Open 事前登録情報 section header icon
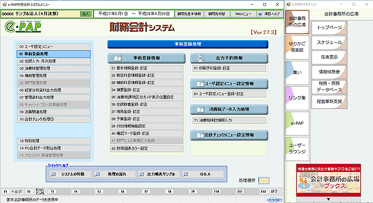 pos(118,58)
